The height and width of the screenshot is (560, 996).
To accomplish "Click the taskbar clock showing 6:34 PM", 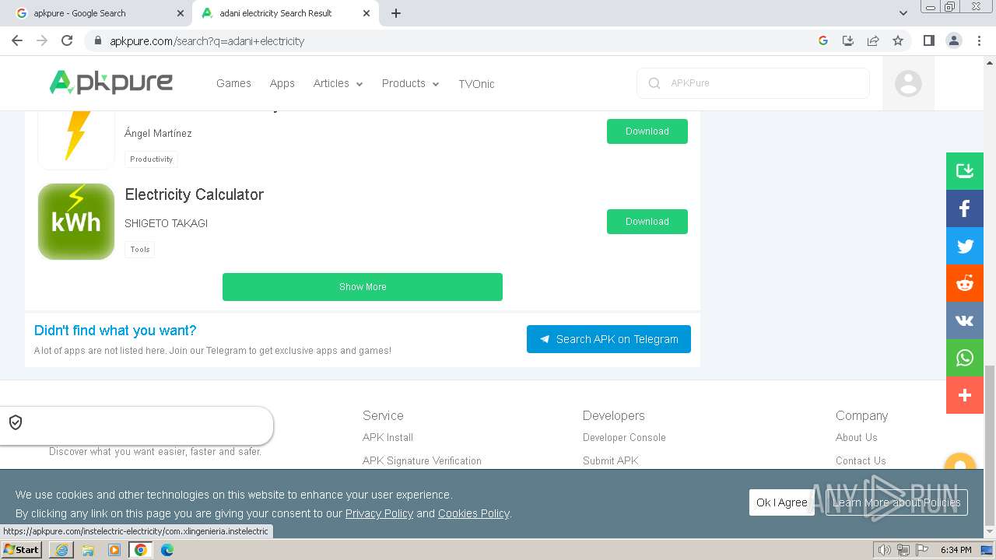I will [956, 550].
